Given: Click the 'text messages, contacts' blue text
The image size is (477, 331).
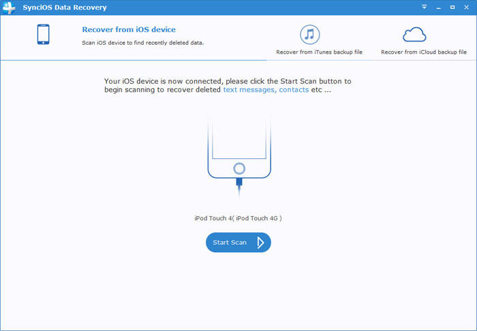Looking at the screenshot, I should (x=266, y=90).
